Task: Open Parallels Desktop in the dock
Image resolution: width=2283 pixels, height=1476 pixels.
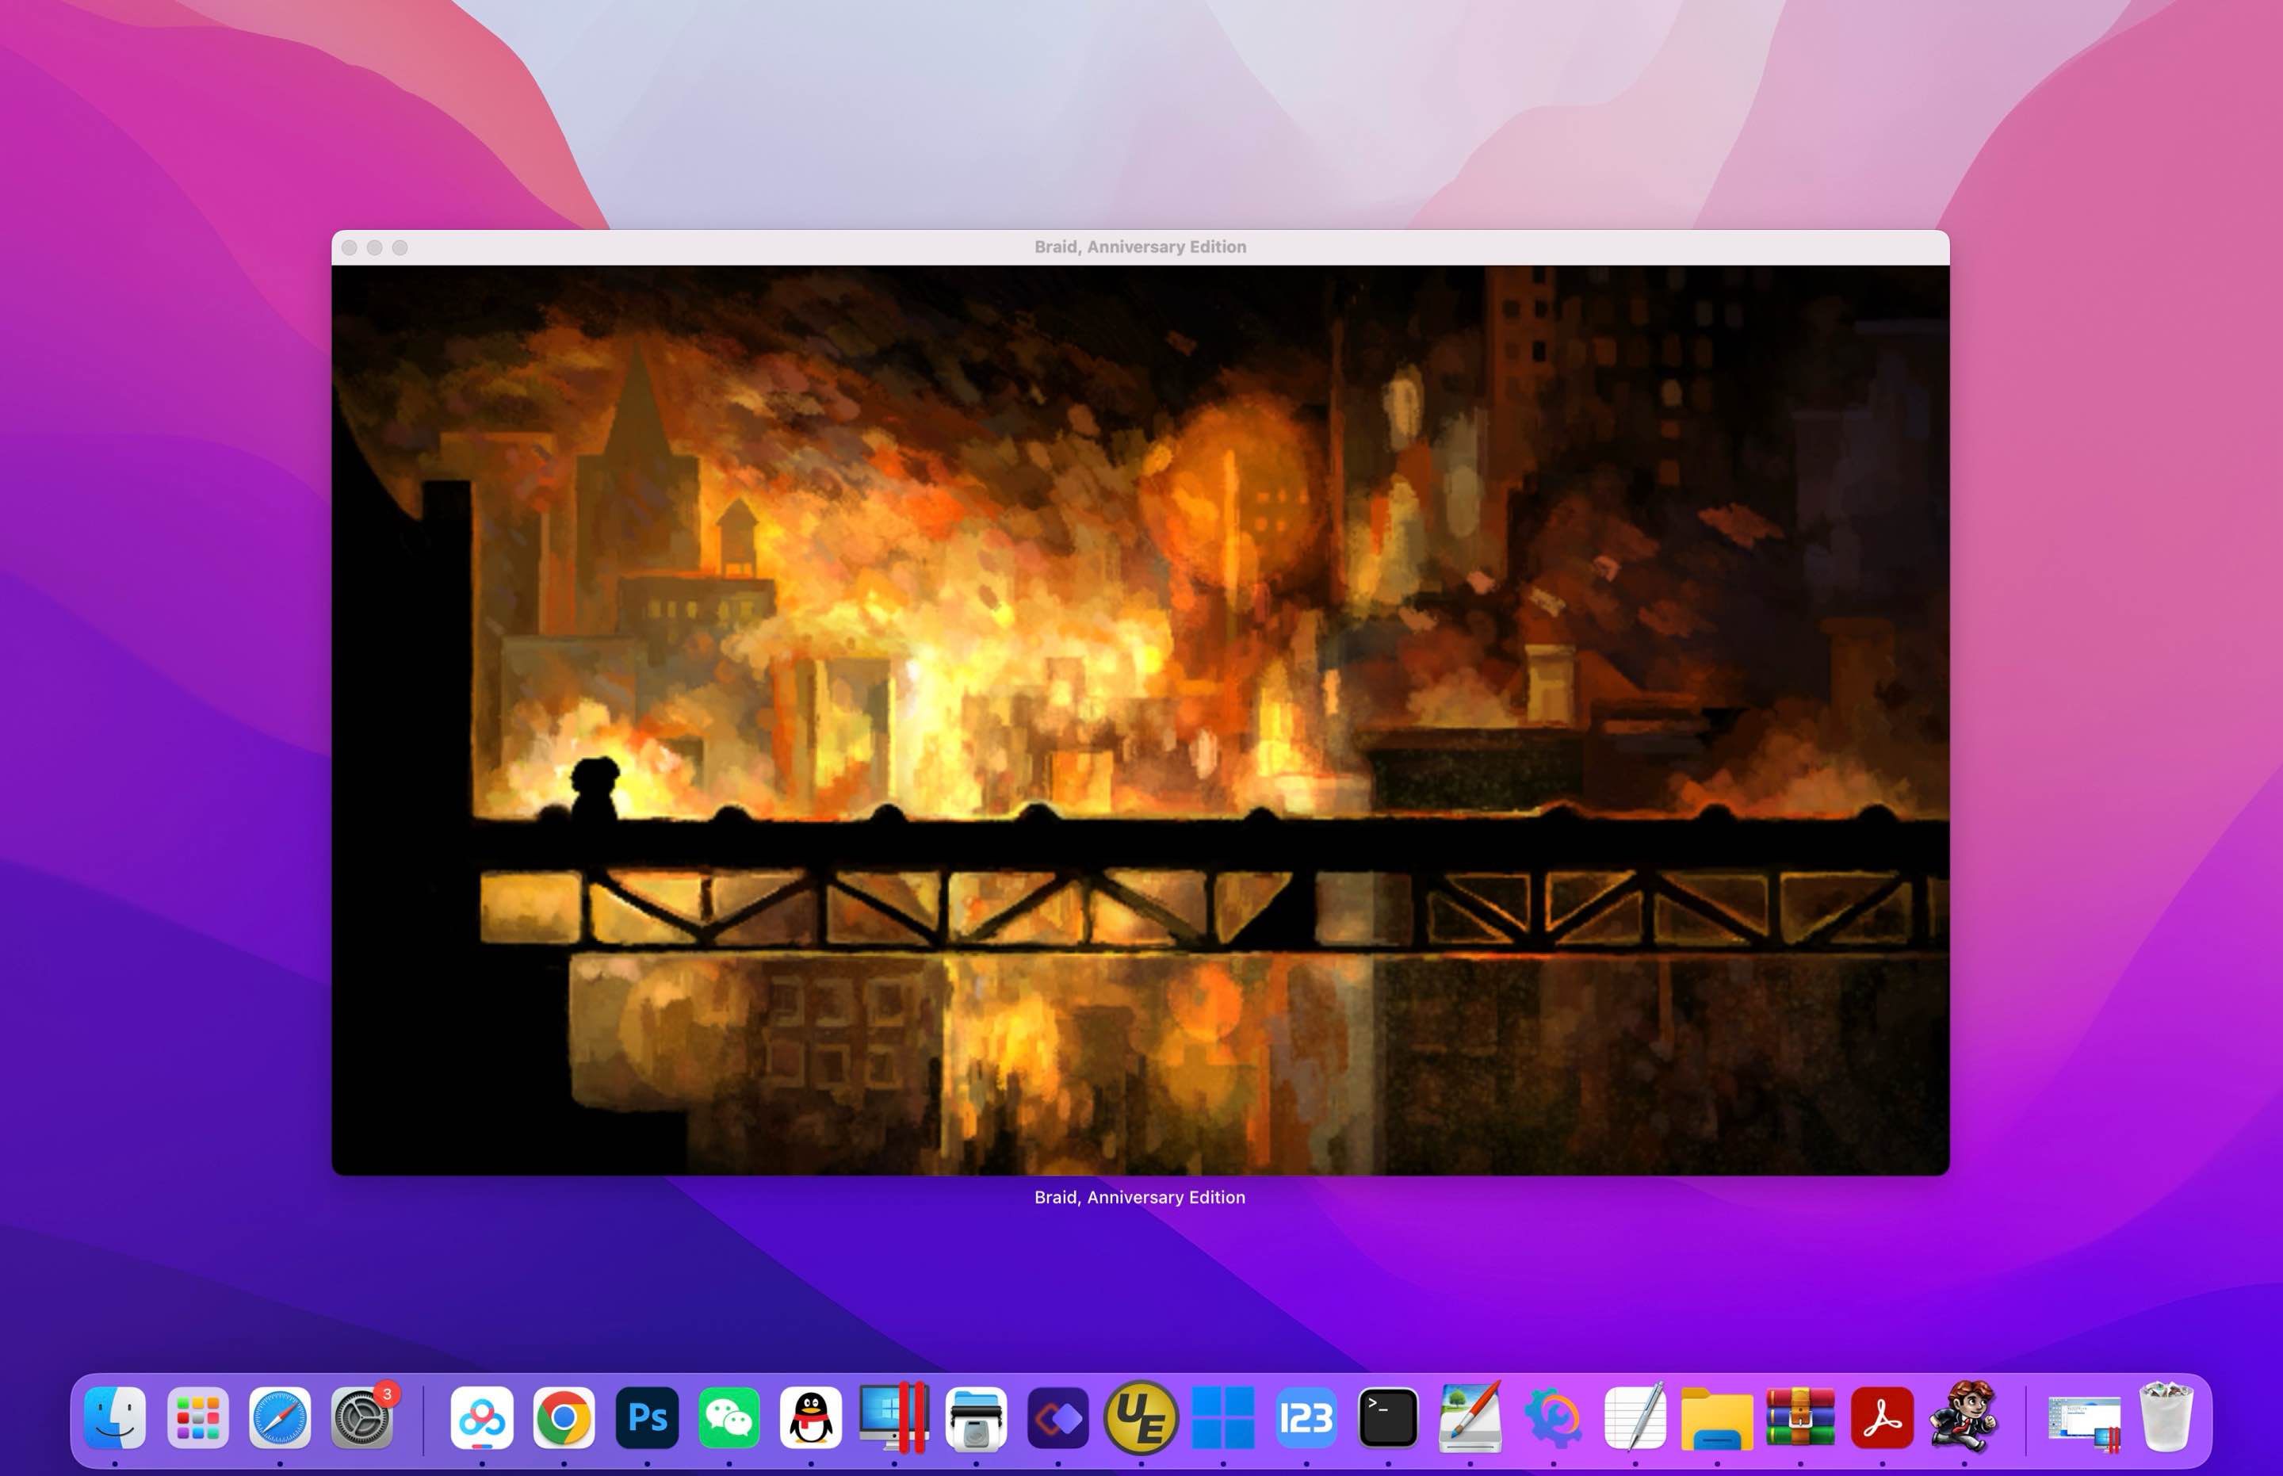Action: (894, 1417)
